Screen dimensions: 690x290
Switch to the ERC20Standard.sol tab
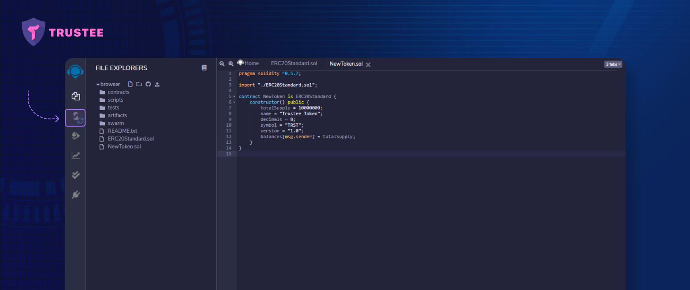click(x=294, y=63)
